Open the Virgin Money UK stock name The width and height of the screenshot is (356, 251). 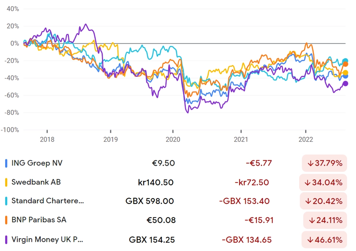(x=47, y=240)
